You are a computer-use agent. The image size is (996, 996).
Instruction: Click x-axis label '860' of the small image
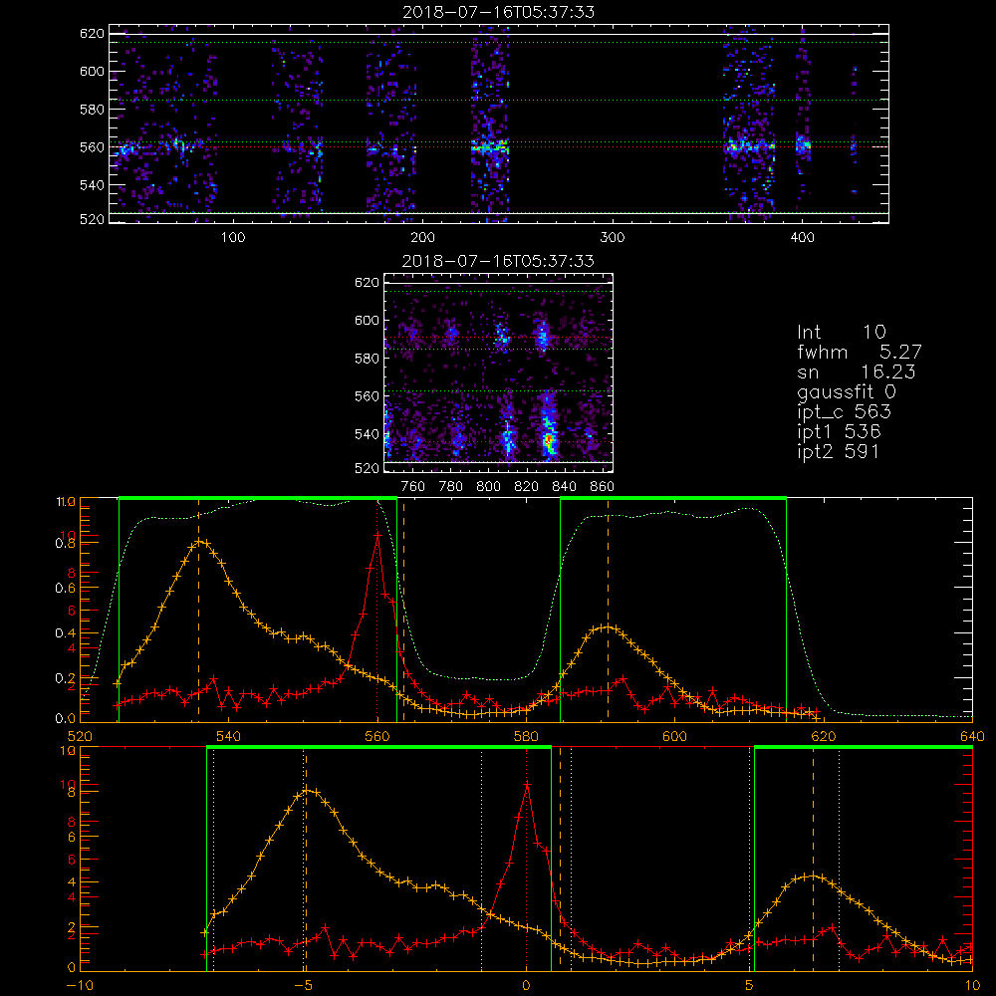tap(603, 487)
